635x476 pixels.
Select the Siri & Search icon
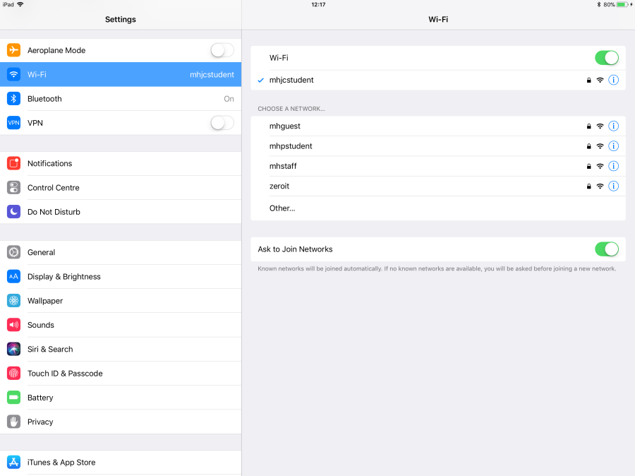point(14,349)
